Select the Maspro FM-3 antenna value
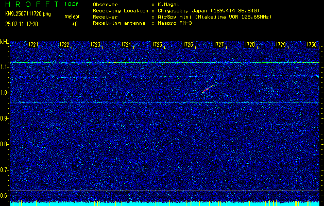Screen dimensions: 324x206 coord(175,23)
